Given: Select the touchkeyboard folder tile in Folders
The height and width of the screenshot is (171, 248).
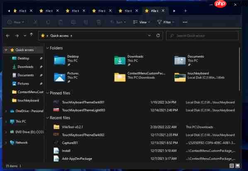Looking at the screenshot, I should 199,77.
